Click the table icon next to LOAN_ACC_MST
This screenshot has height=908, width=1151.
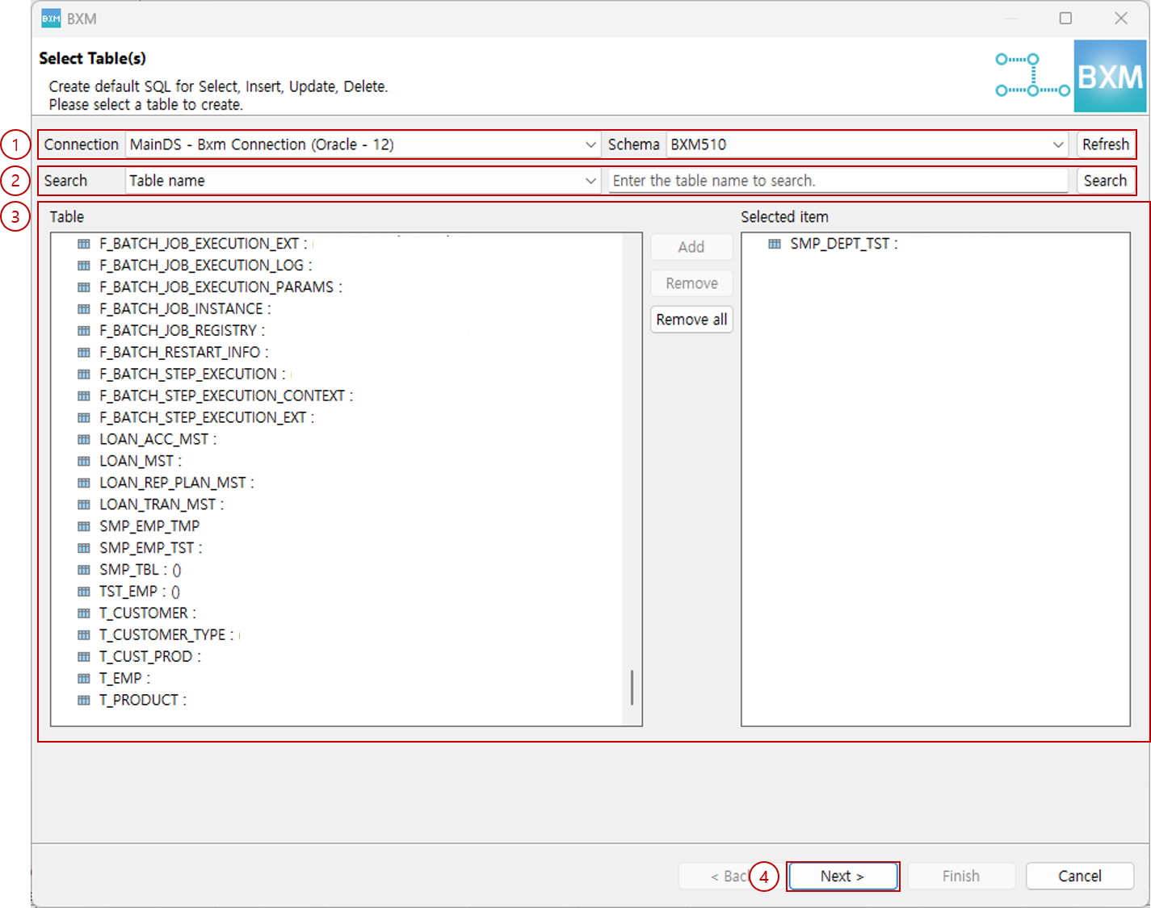click(84, 439)
